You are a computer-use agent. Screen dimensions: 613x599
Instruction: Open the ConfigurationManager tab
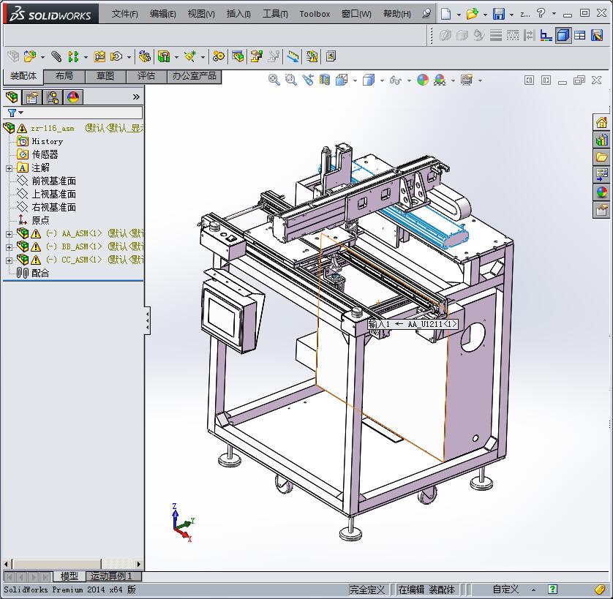(x=53, y=97)
